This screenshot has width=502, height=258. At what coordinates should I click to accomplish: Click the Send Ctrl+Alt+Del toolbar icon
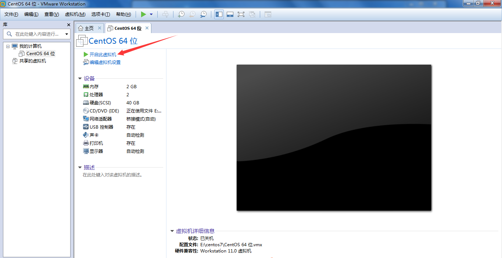pyautogui.click(x=166, y=14)
